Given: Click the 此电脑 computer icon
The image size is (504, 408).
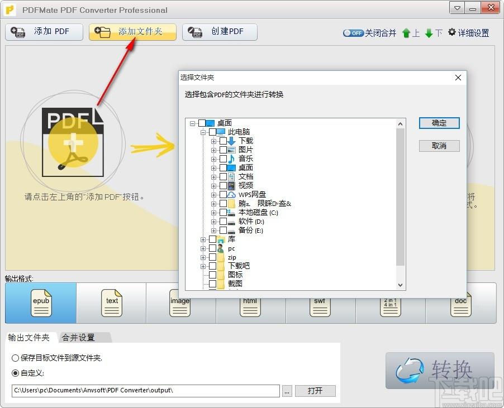Looking at the screenshot, I should point(221,132).
